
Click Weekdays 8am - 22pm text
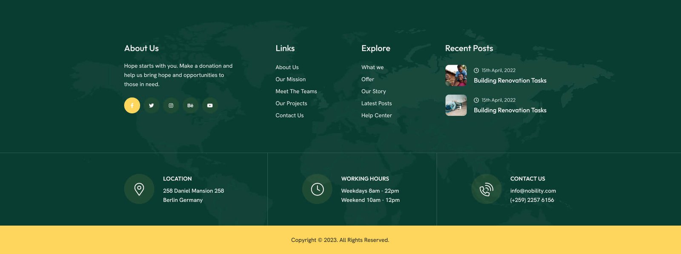tap(370, 191)
